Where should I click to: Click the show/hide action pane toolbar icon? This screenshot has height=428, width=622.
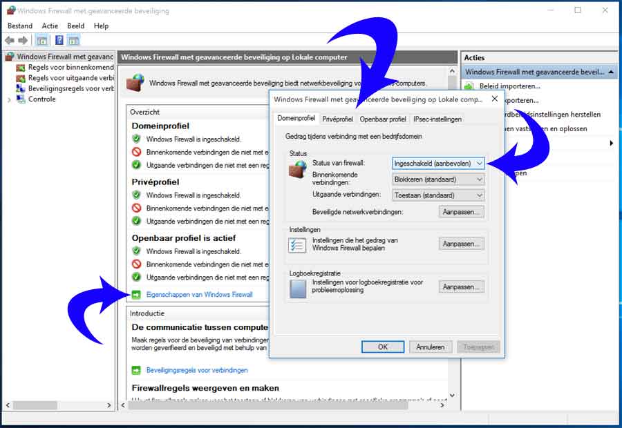pos(73,40)
